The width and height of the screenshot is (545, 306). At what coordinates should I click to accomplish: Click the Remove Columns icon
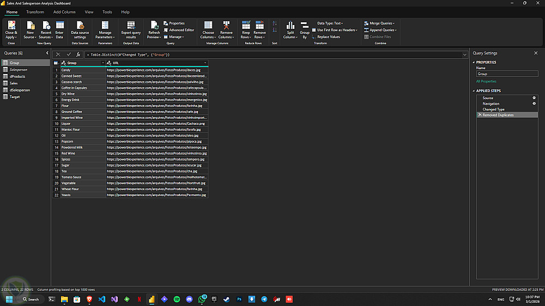226,26
